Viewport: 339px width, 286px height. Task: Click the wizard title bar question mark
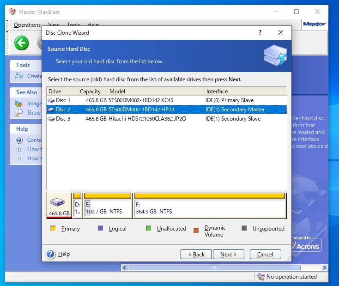coord(260,32)
